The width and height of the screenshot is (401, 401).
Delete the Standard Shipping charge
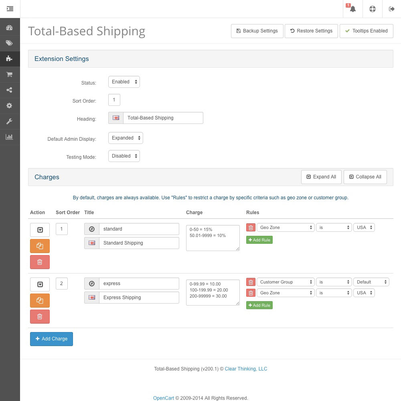point(40,262)
